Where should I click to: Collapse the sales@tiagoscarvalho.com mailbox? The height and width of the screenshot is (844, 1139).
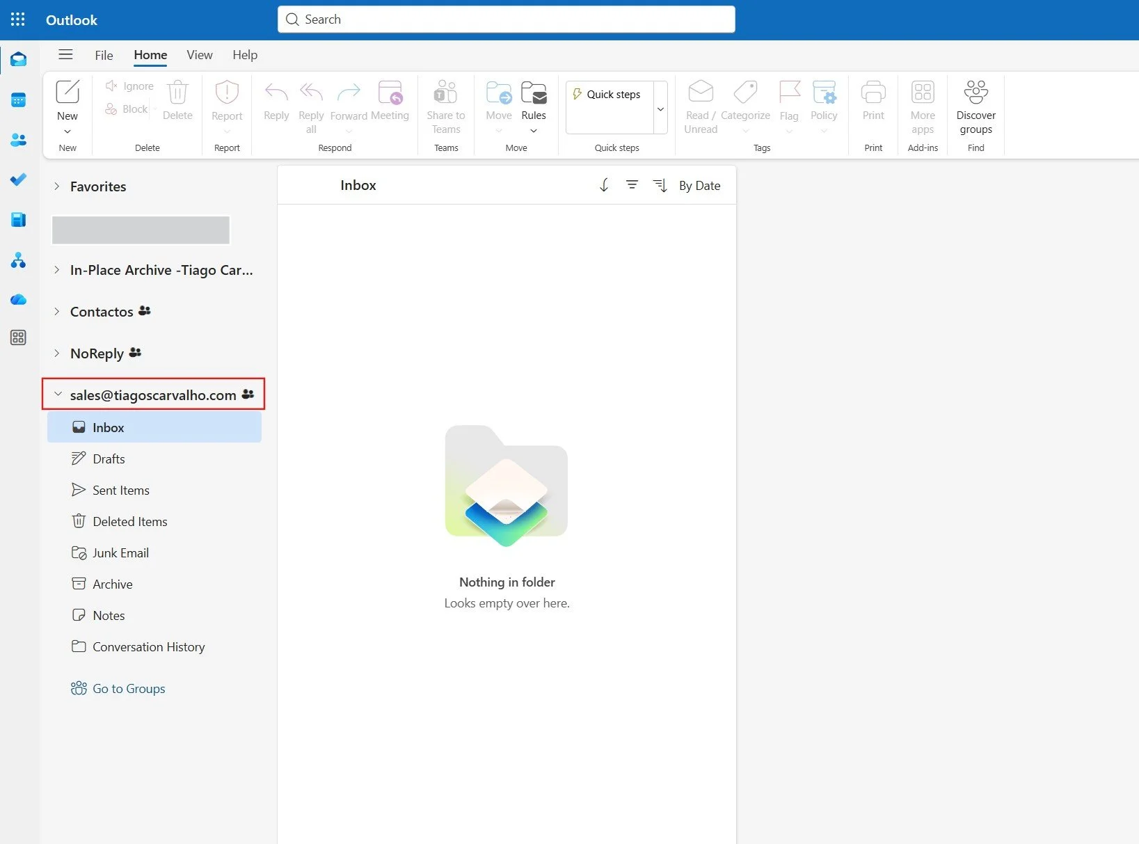pyautogui.click(x=58, y=394)
